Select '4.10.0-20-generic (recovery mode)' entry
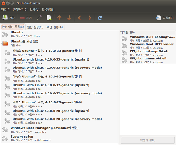 [57, 119]
